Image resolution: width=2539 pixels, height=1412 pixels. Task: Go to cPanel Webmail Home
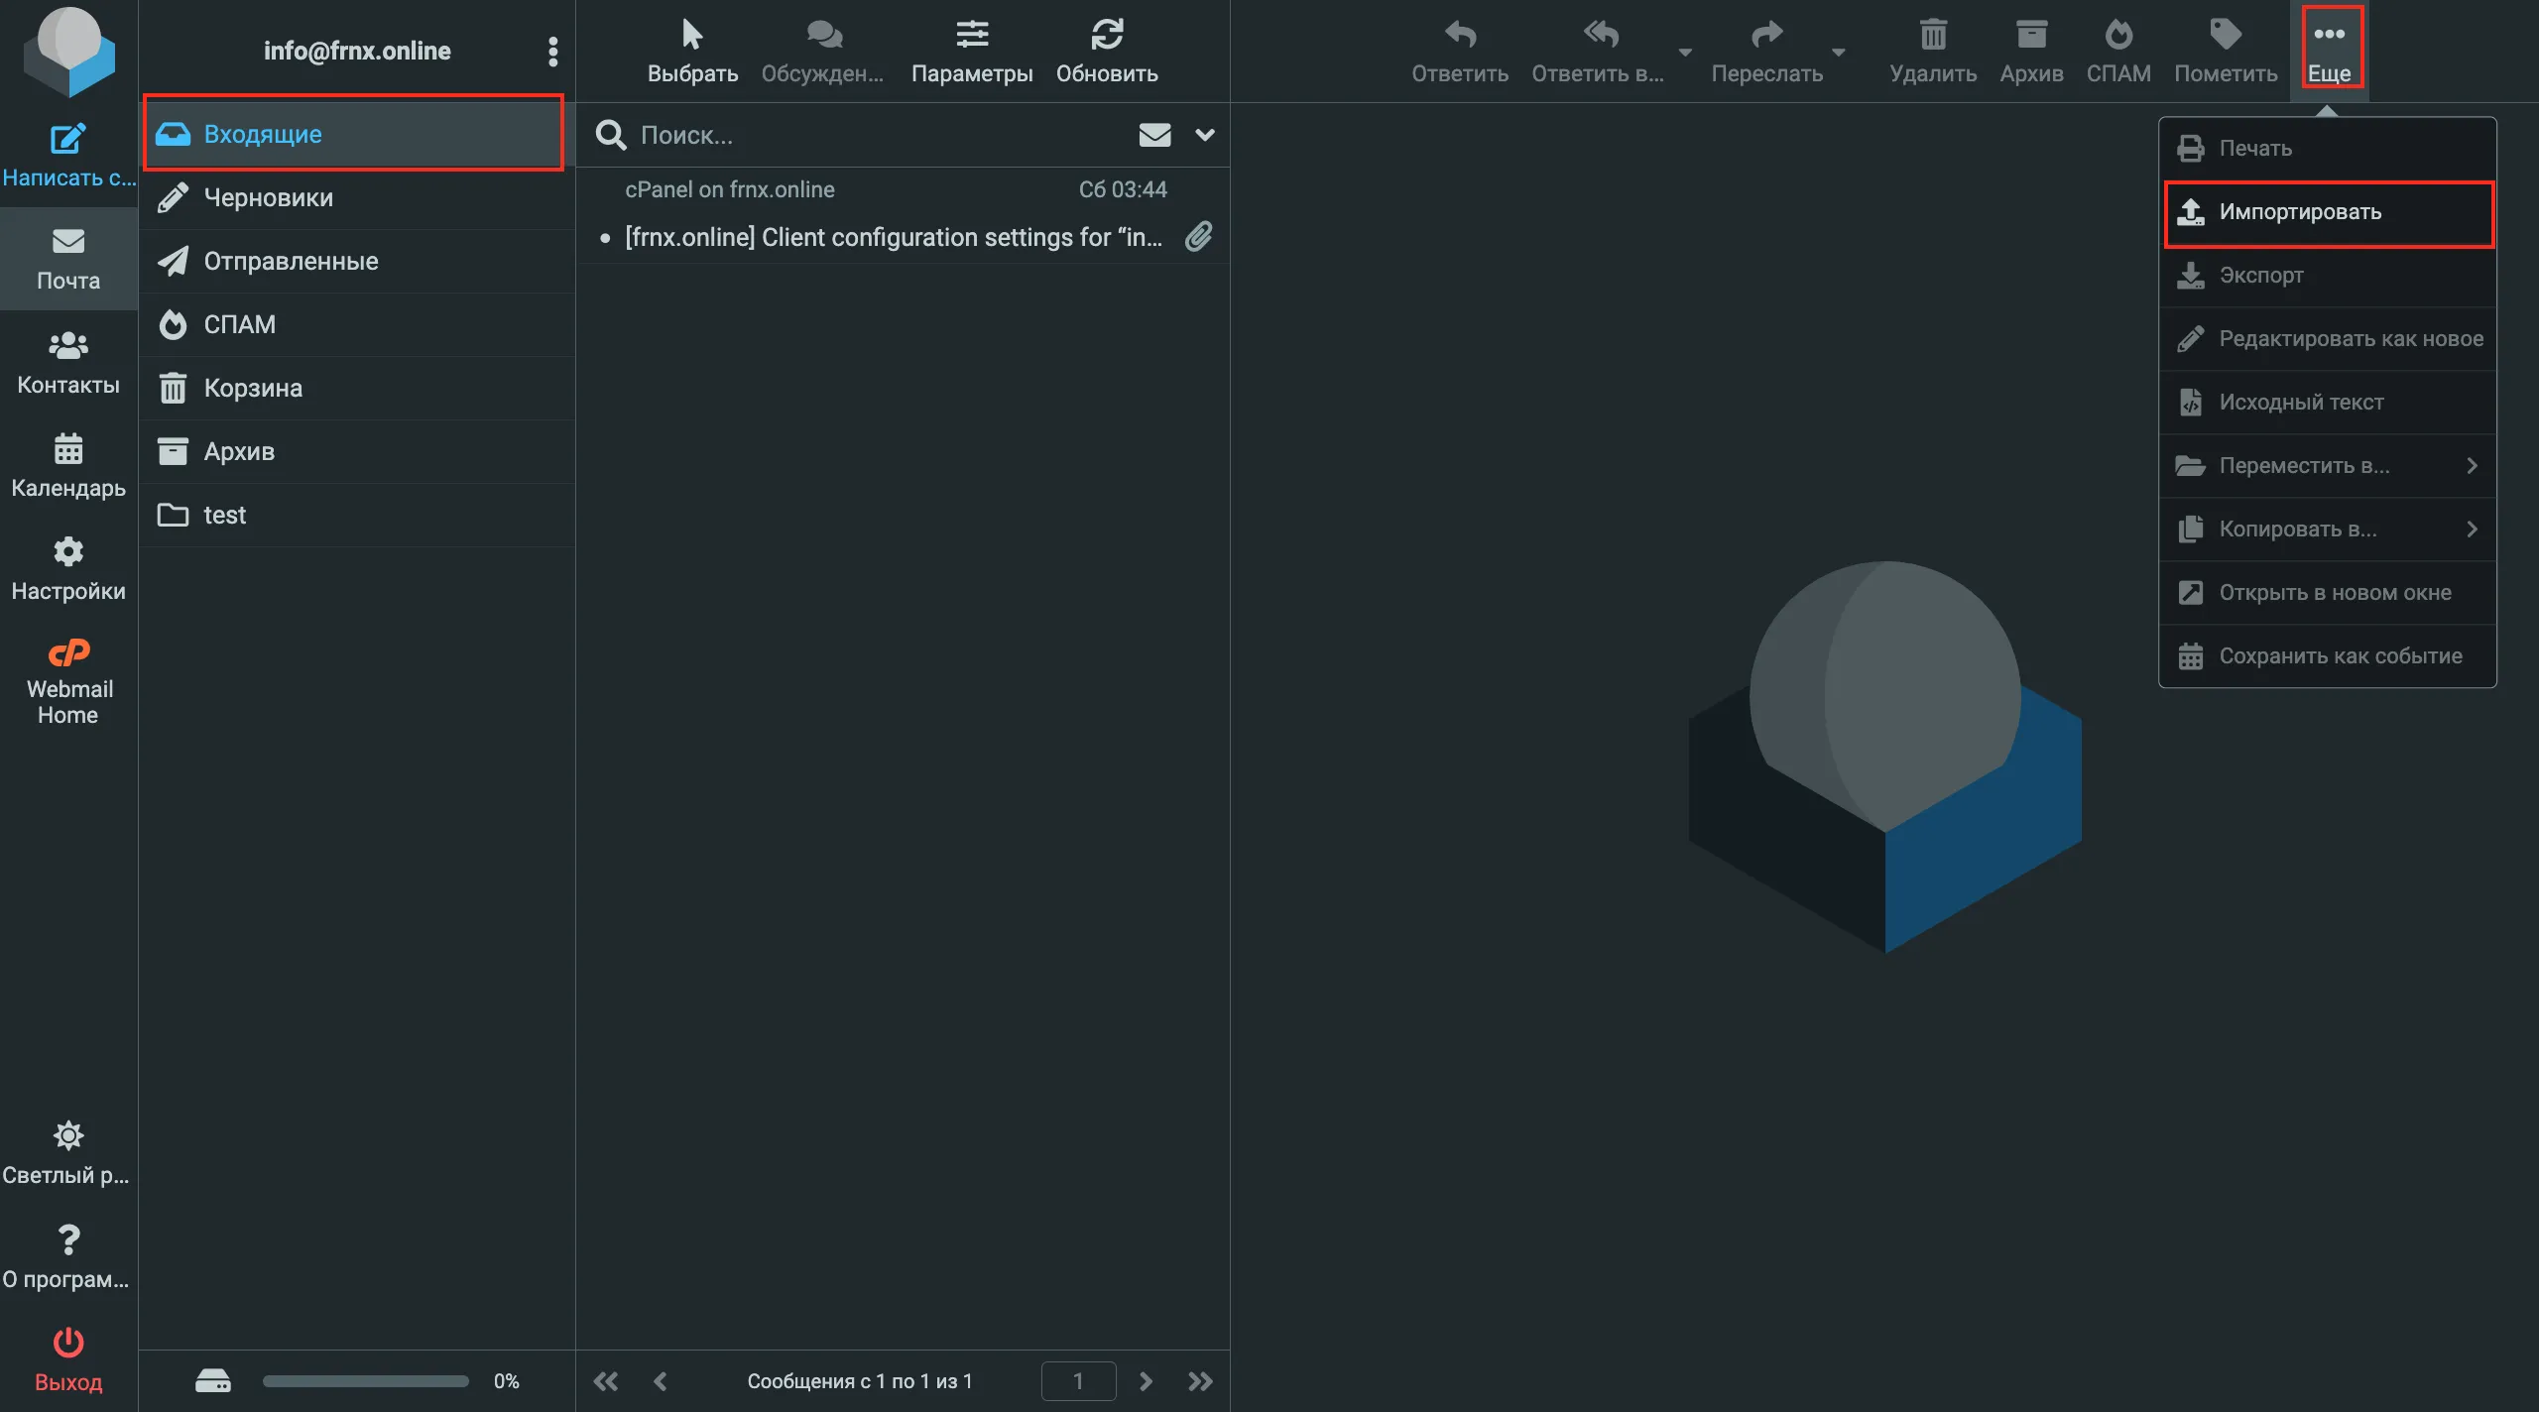(68, 682)
